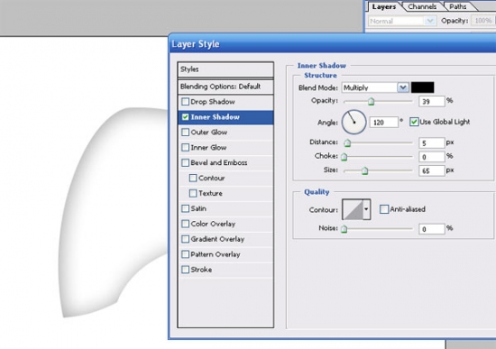The height and width of the screenshot is (349, 496).
Task: Click the Layers panel Opacity field
Action: tap(483, 21)
